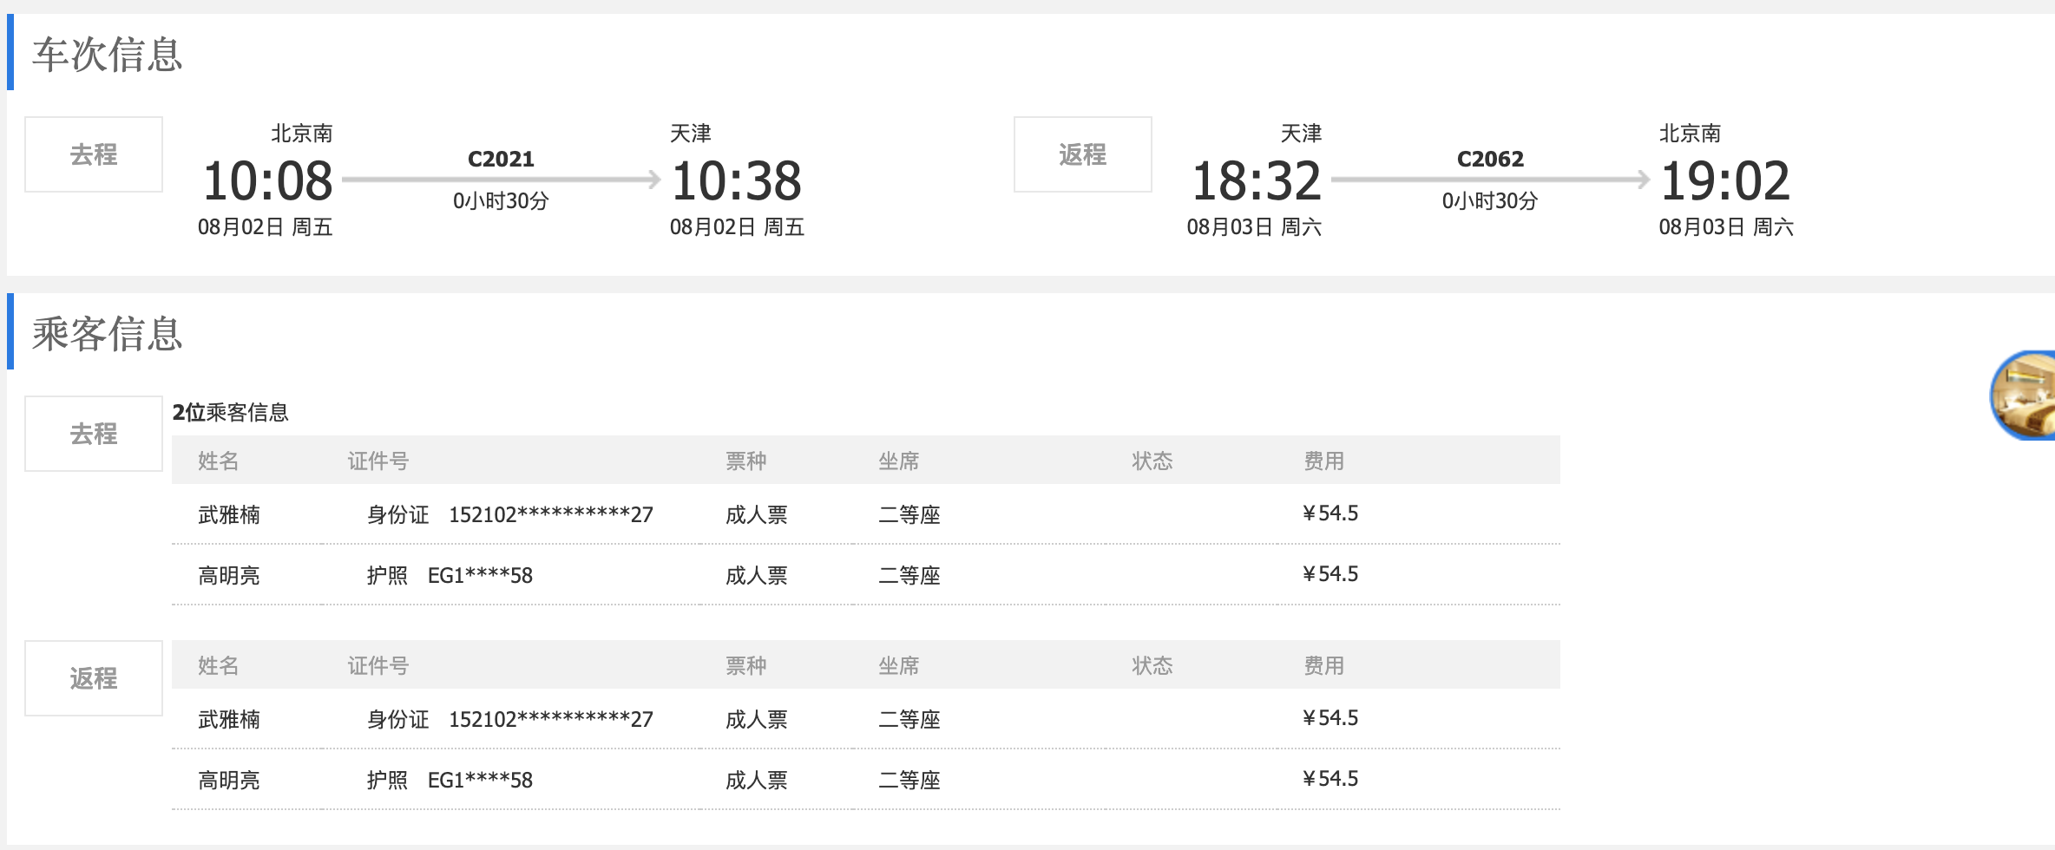Select passenger 武雅楠 in the 去程 table

(229, 515)
